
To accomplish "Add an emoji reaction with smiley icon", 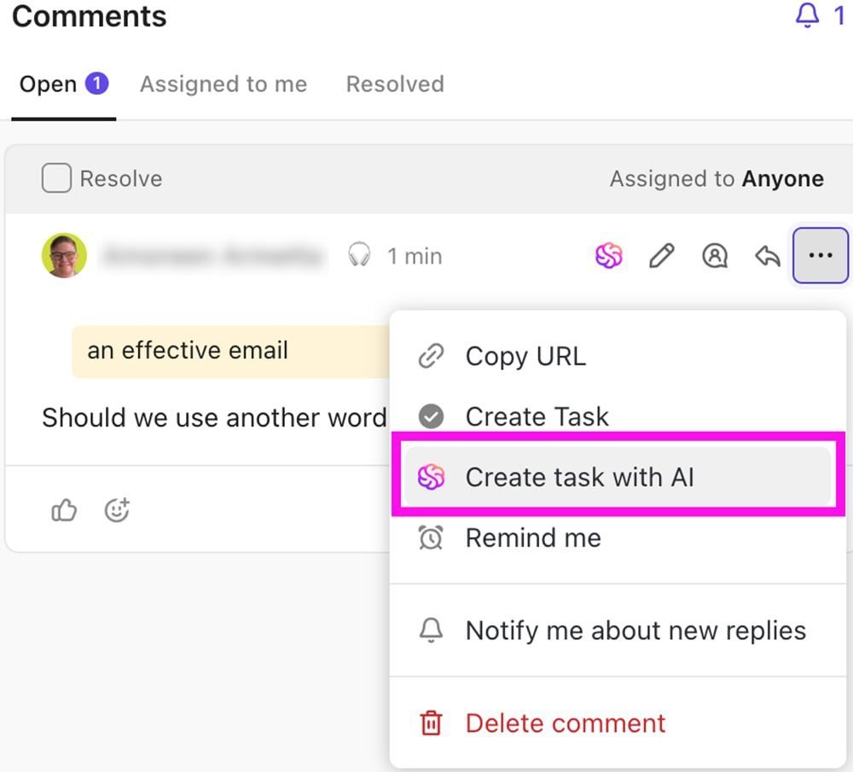I will coord(117,510).
